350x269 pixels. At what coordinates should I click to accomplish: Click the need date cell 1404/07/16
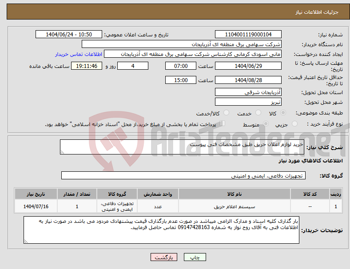(36, 206)
